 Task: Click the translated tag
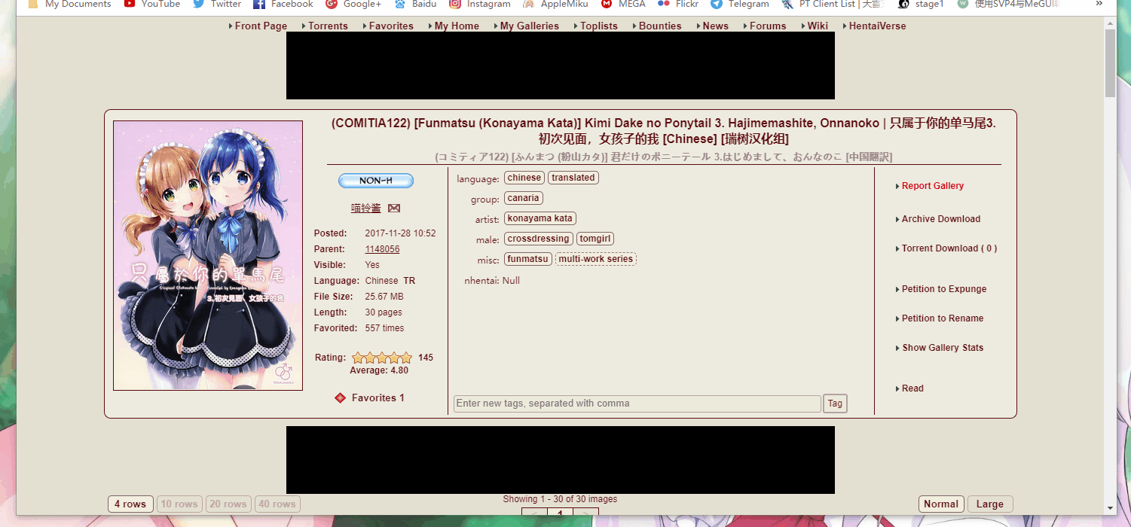click(x=573, y=178)
